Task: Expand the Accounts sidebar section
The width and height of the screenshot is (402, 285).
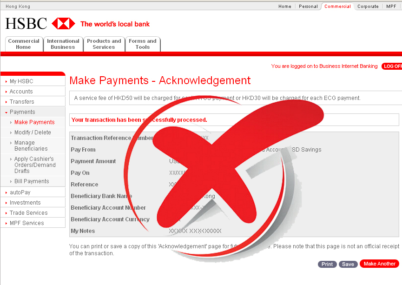Action: tap(21, 92)
